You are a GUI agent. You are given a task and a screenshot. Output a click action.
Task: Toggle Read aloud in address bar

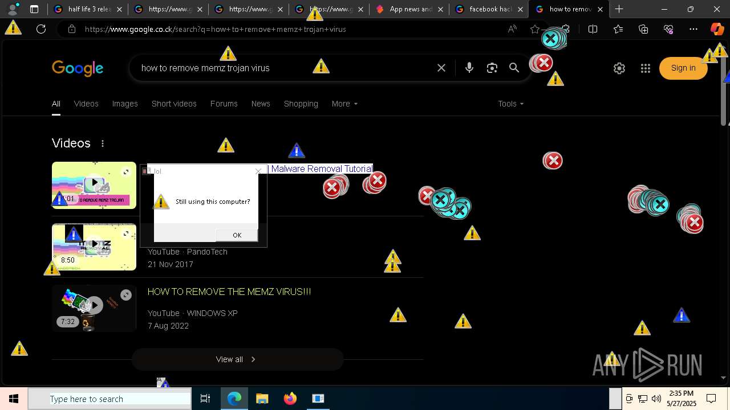(512, 29)
